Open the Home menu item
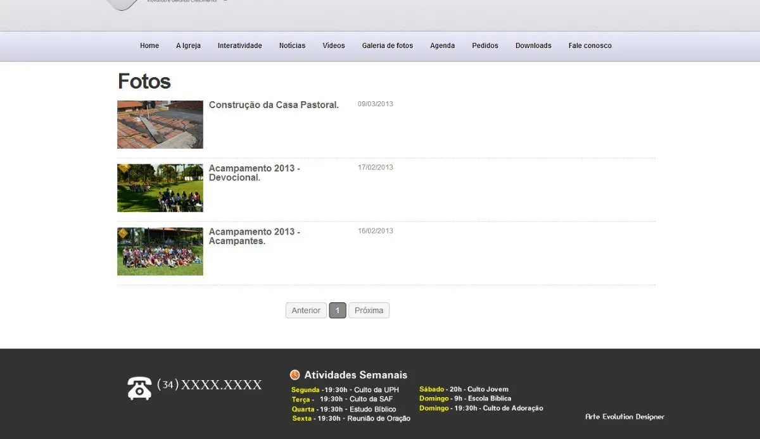The height and width of the screenshot is (439, 760). click(149, 46)
